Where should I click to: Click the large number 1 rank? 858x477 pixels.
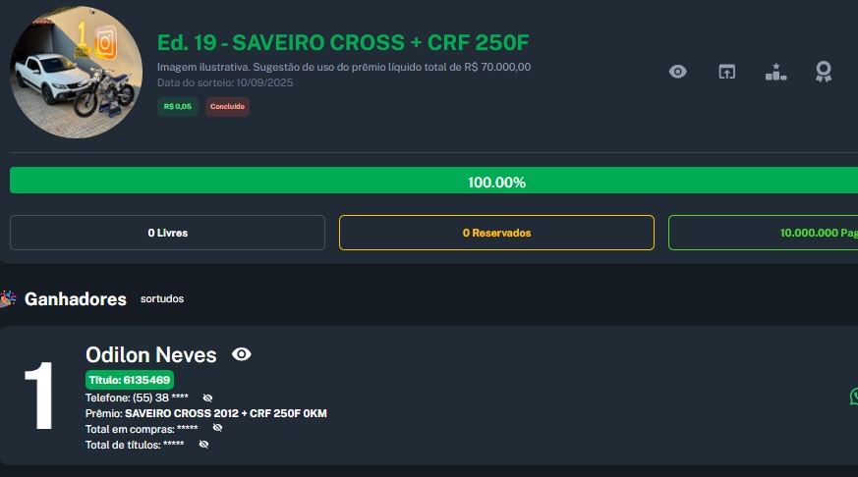[39, 396]
